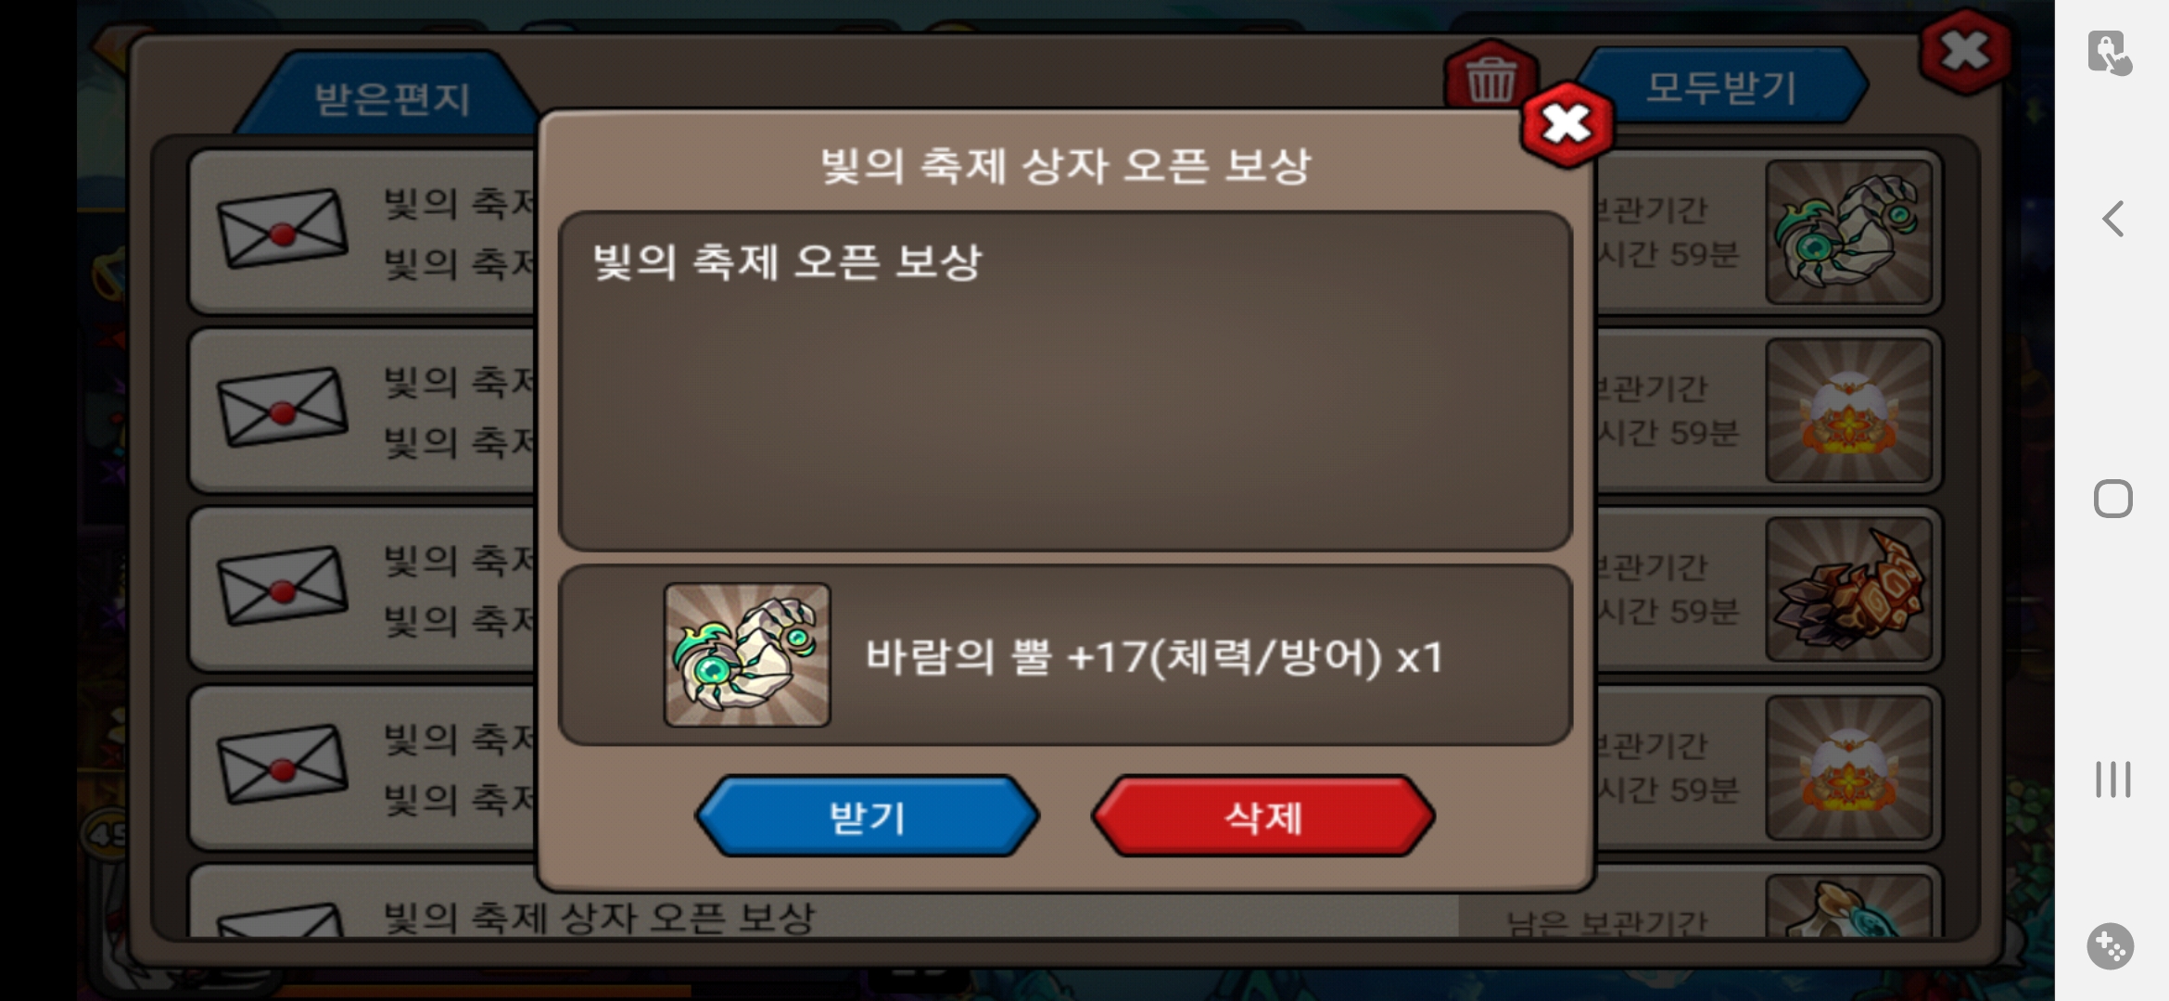Image resolution: width=2169 pixels, height=1001 pixels.
Task: Select the 바람의 뿔 reward item icon
Action: 747,654
